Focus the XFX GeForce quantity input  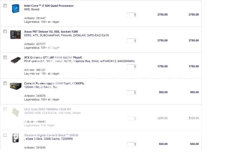click(x=131, y=67)
